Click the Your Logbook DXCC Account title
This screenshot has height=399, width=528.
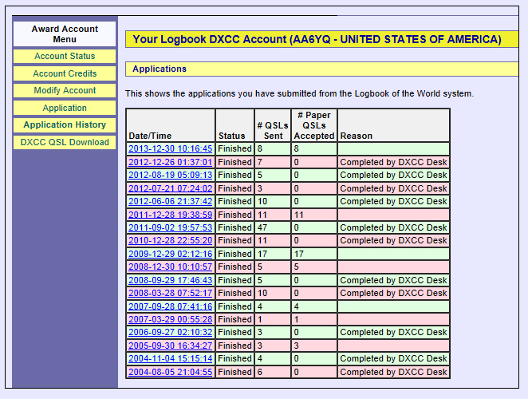pos(321,39)
